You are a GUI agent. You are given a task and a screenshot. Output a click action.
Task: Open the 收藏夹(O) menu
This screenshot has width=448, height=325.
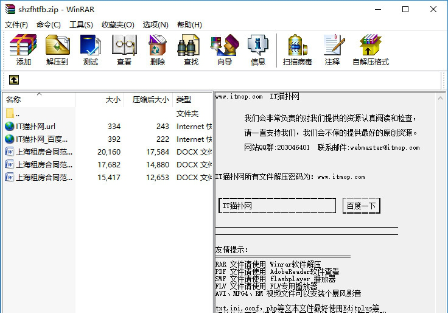[118, 25]
